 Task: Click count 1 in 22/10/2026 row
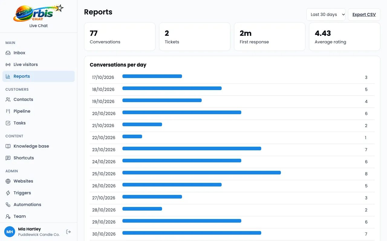pyautogui.click(x=366, y=138)
